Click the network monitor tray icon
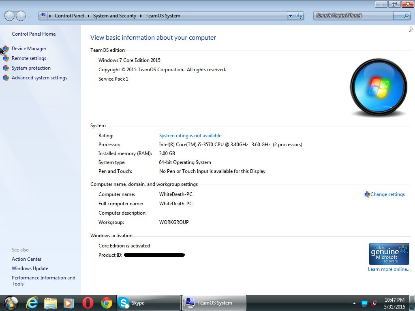 pyautogui.click(x=364, y=303)
